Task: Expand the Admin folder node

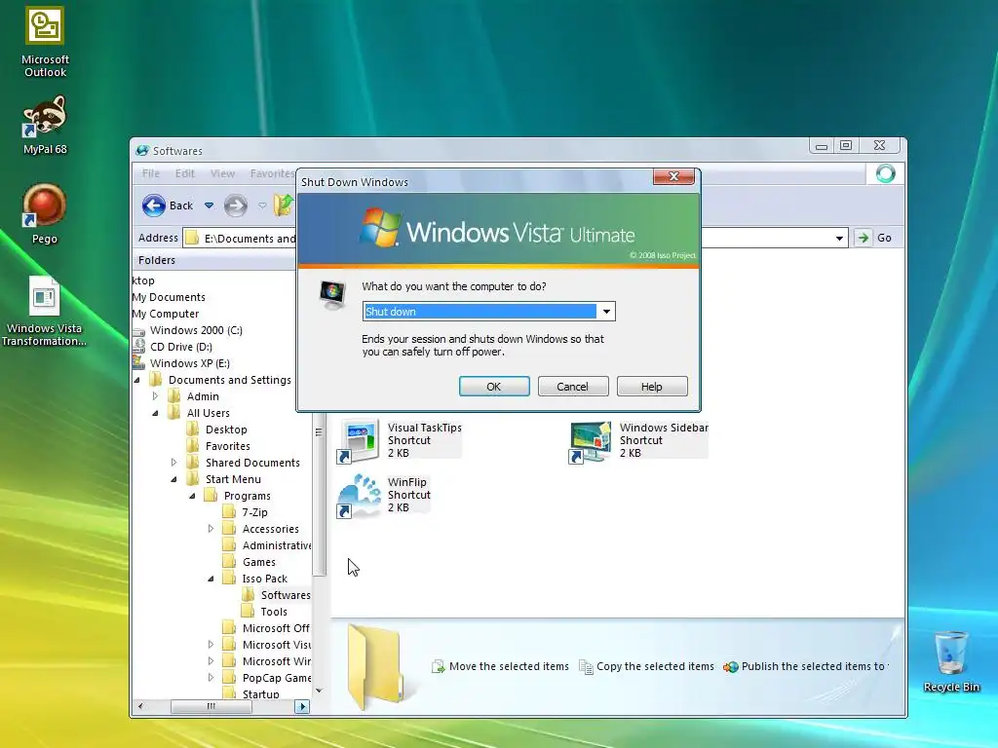Action: (155, 396)
